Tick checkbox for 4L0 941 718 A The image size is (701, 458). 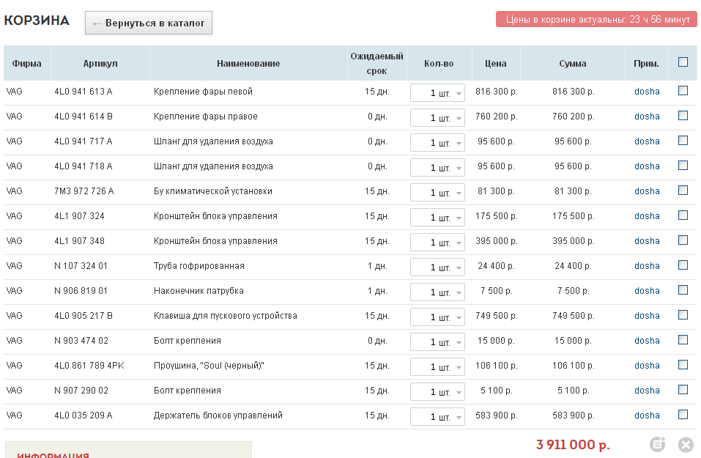[683, 166]
